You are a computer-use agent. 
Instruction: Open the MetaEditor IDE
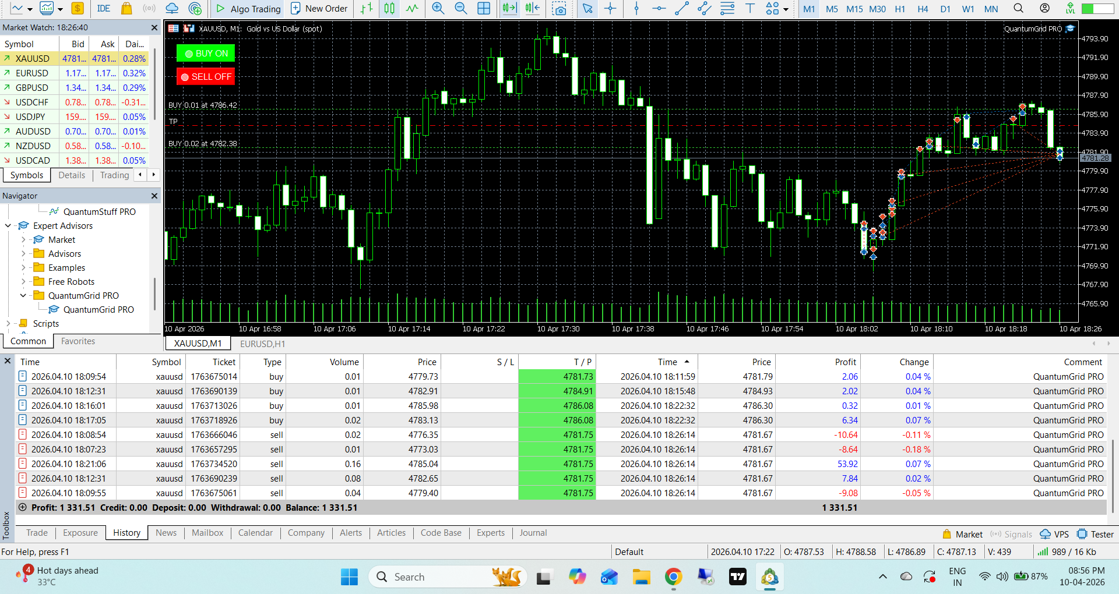coord(104,8)
